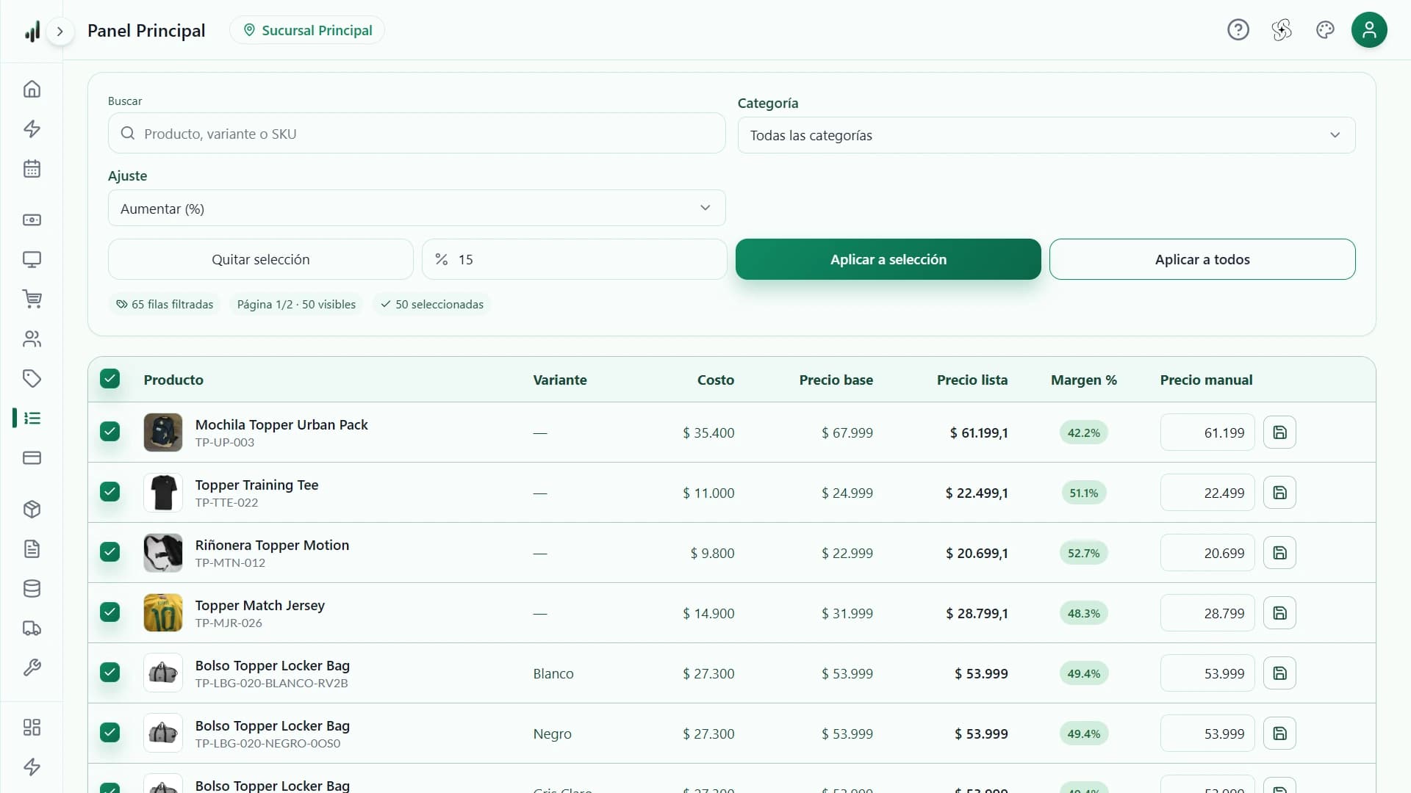
Task: Expand the sidebar with the chevron button
Action: point(60,31)
